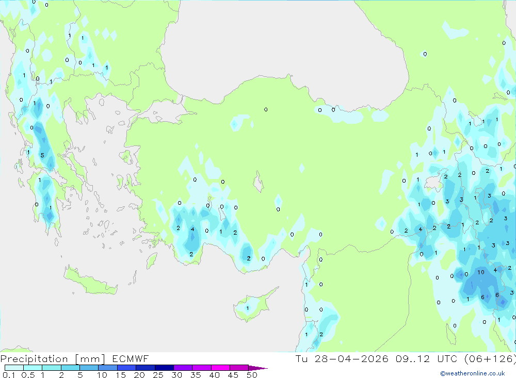Pick the 15–20 mm legend swatch
516x378 pixels.
(x=127, y=368)
